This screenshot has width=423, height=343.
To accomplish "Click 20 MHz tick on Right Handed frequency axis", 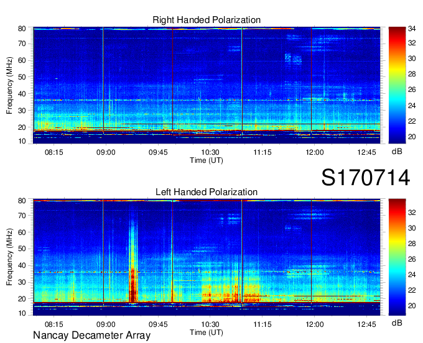I will (22, 127).
